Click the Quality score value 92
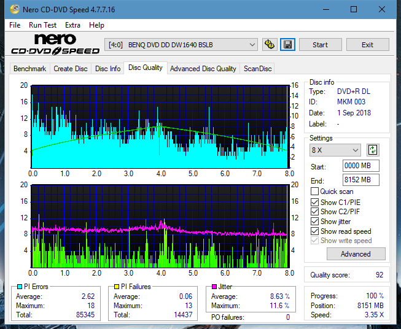Viewport: 401px width, 329px height. click(380, 275)
